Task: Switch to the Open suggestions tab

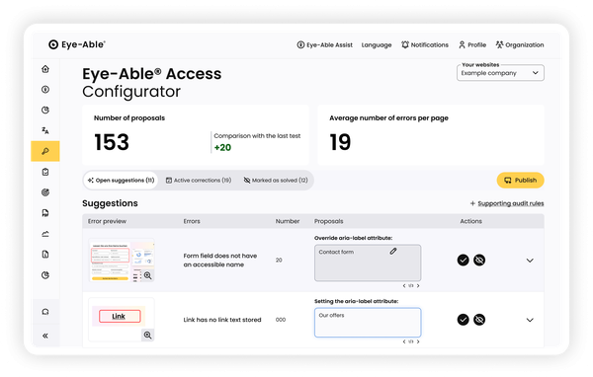Action: tap(121, 181)
